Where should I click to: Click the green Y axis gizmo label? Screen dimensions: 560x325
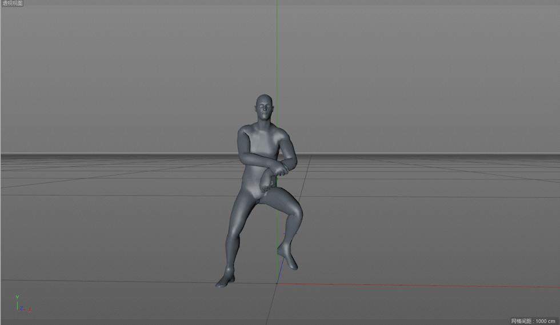point(18,297)
